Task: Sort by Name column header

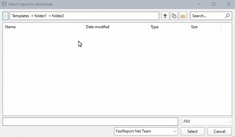Action: [43, 27]
